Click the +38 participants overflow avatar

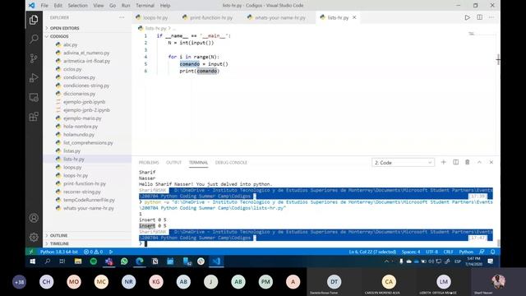tap(19, 282)
